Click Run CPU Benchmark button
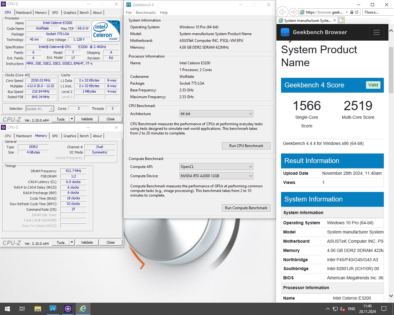 point(246,146)
